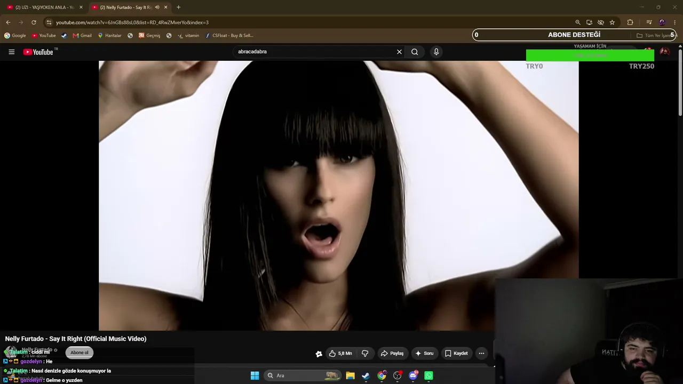Open Discord from the taskbar
683x384 pixels.
click(413, 375)
